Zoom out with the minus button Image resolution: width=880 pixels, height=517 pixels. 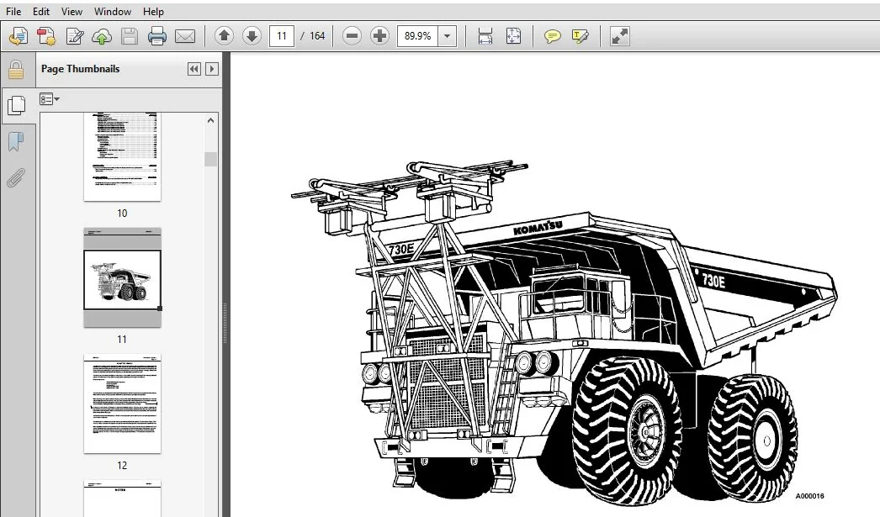(x=352, y=36)
